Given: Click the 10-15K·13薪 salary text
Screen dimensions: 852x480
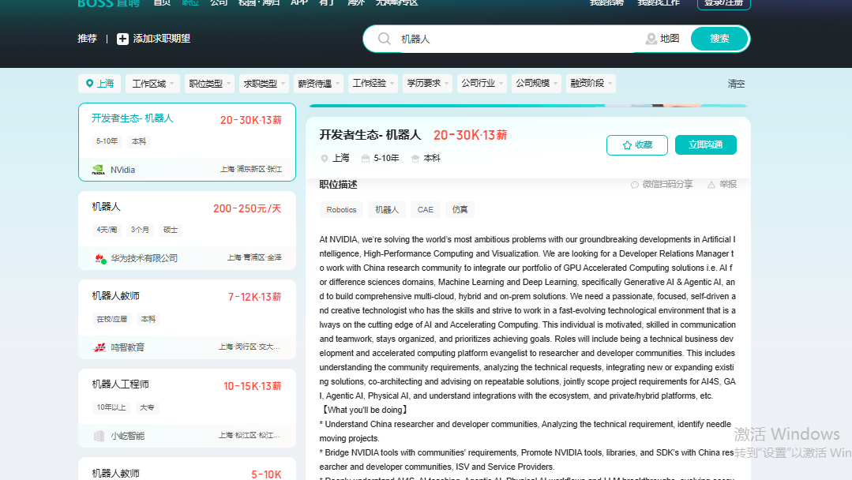Looking at the screenshot, I should pos(252,386).
